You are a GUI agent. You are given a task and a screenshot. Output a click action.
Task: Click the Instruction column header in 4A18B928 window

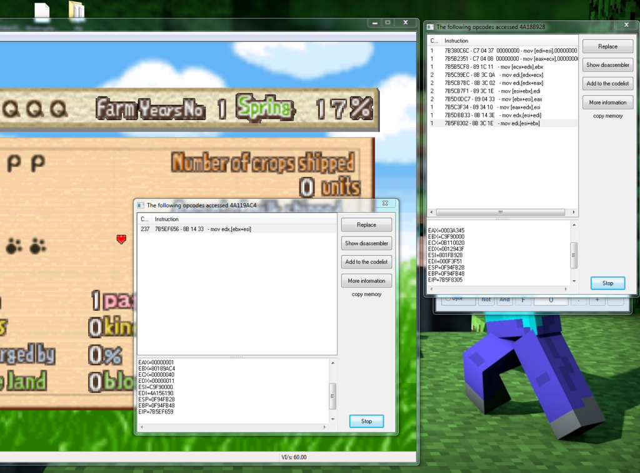(510, 41)
